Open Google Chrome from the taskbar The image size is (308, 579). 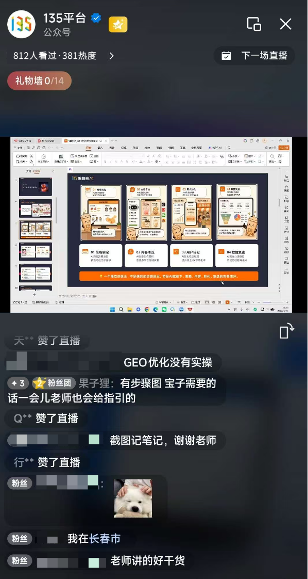pyautogui.click(x=147, y=309)
